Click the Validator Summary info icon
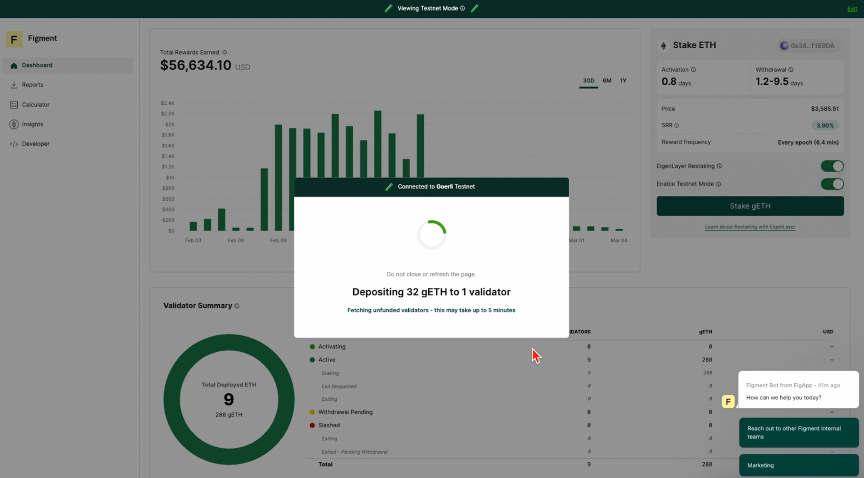Viewport: 864px width, 478px height. click(x=237, y=306)
